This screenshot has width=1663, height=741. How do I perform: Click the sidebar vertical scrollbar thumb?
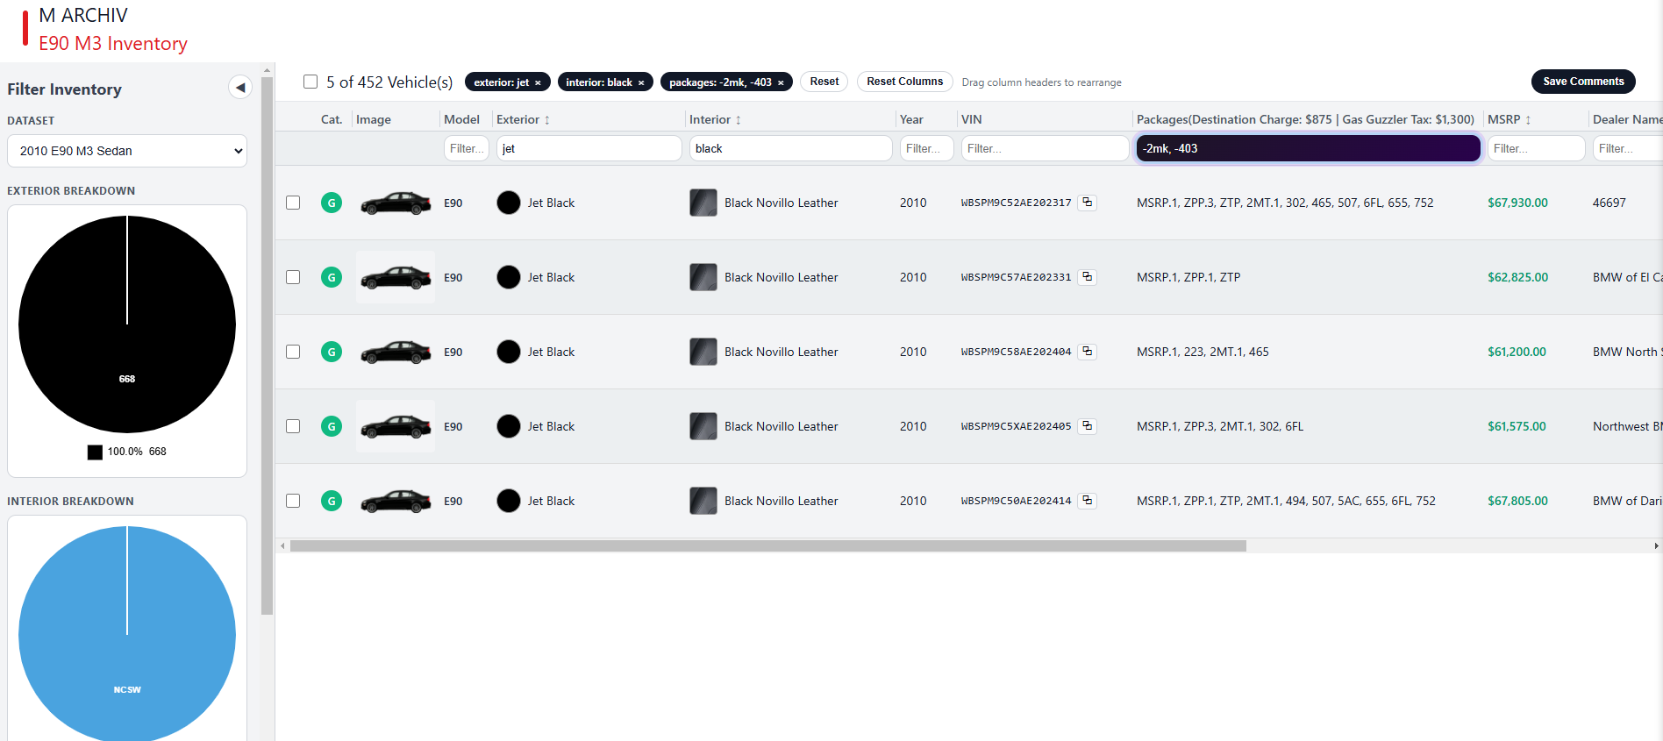click(x=268, y=346)
